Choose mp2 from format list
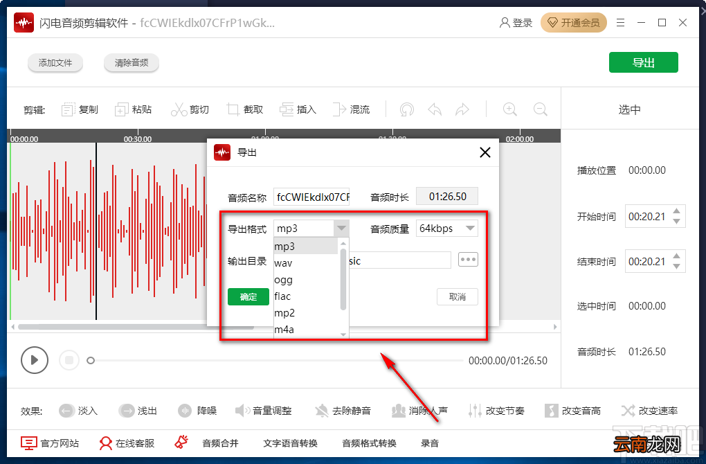This screenshot has height=464, width=706. click(306, 312)
